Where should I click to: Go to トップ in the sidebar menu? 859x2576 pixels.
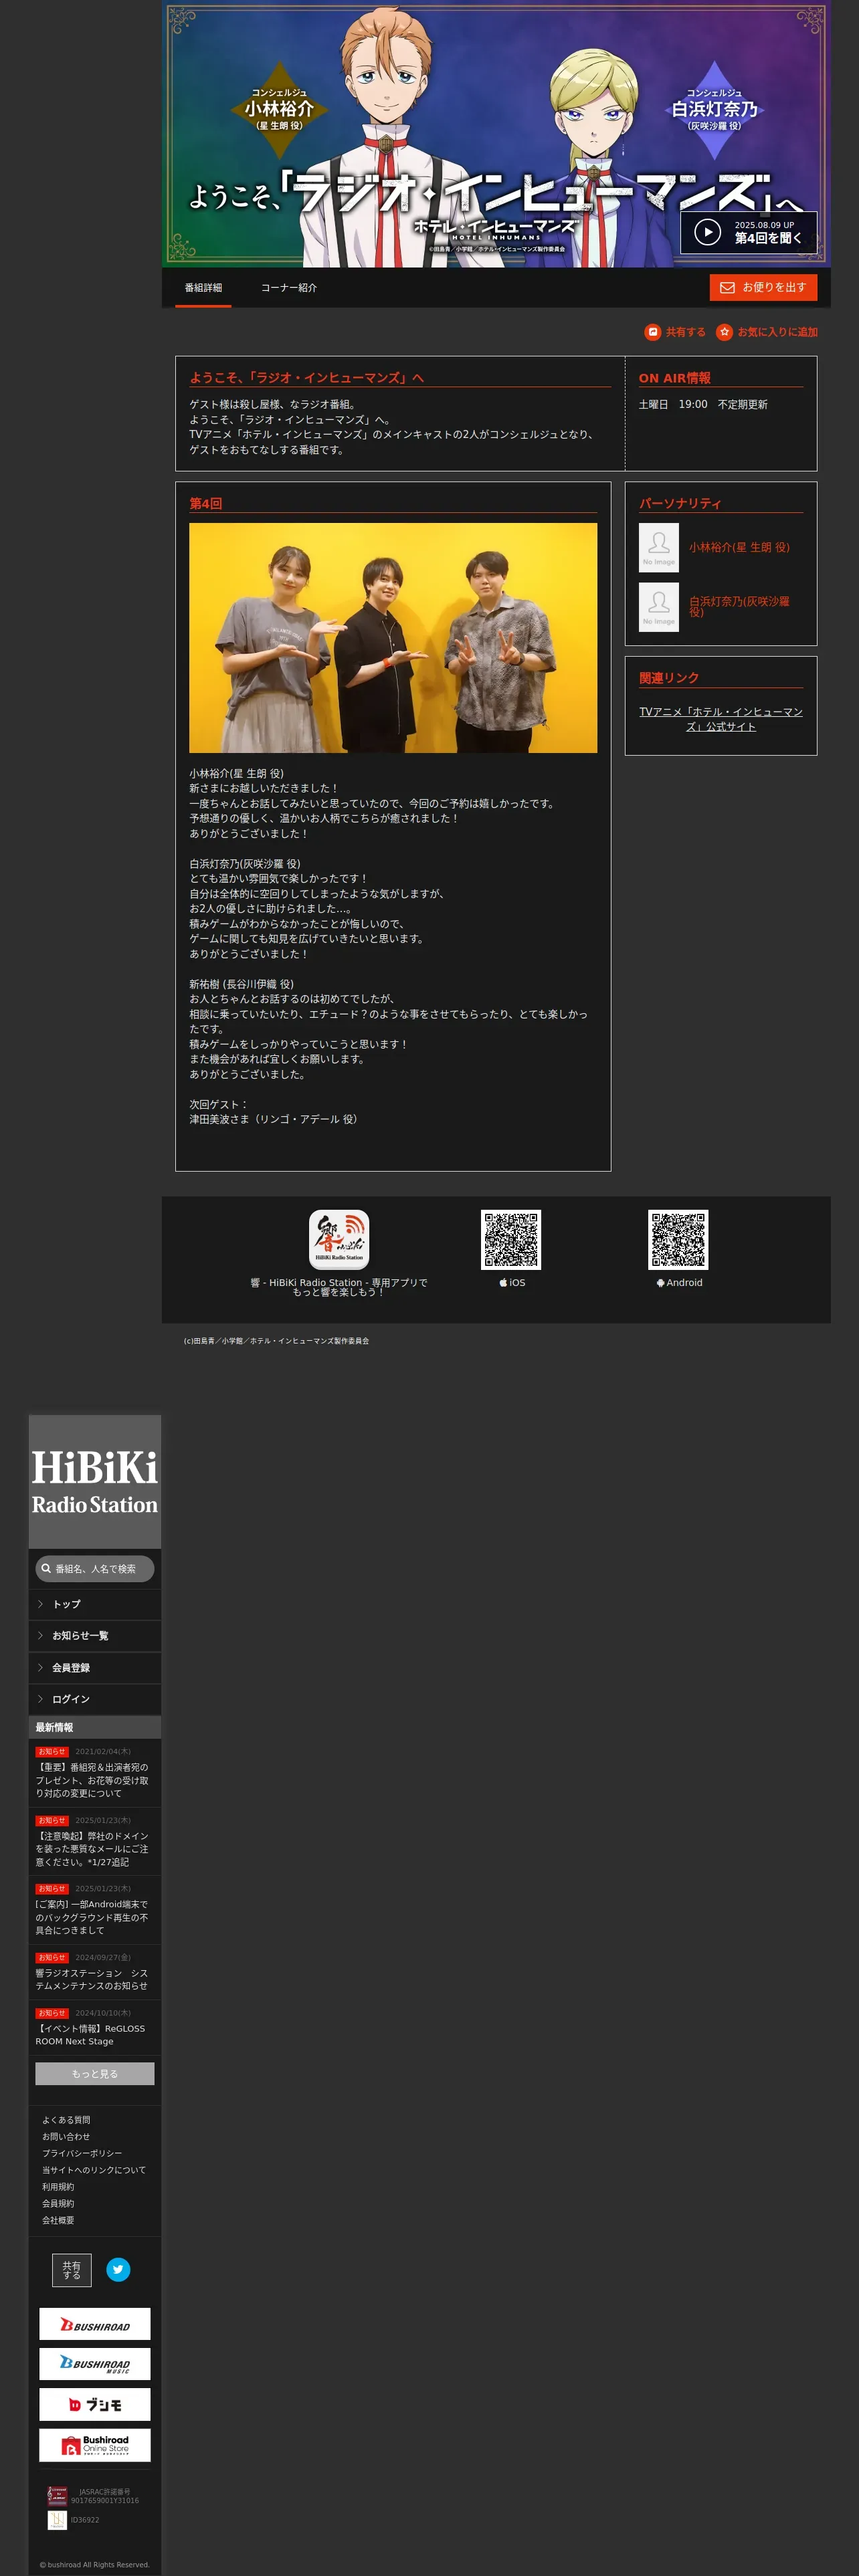click(x=95, y=1604)
